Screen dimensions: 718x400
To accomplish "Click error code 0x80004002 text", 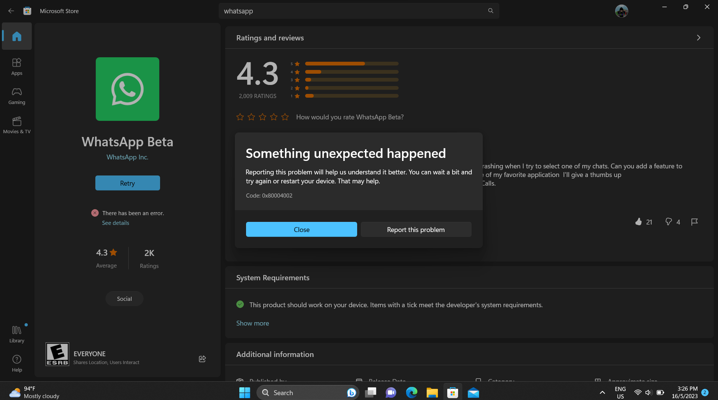I will pos(269,196).
